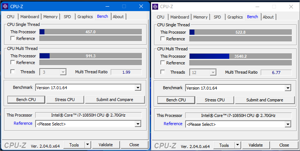Open Graphics tab in right window

pos(235,17)
